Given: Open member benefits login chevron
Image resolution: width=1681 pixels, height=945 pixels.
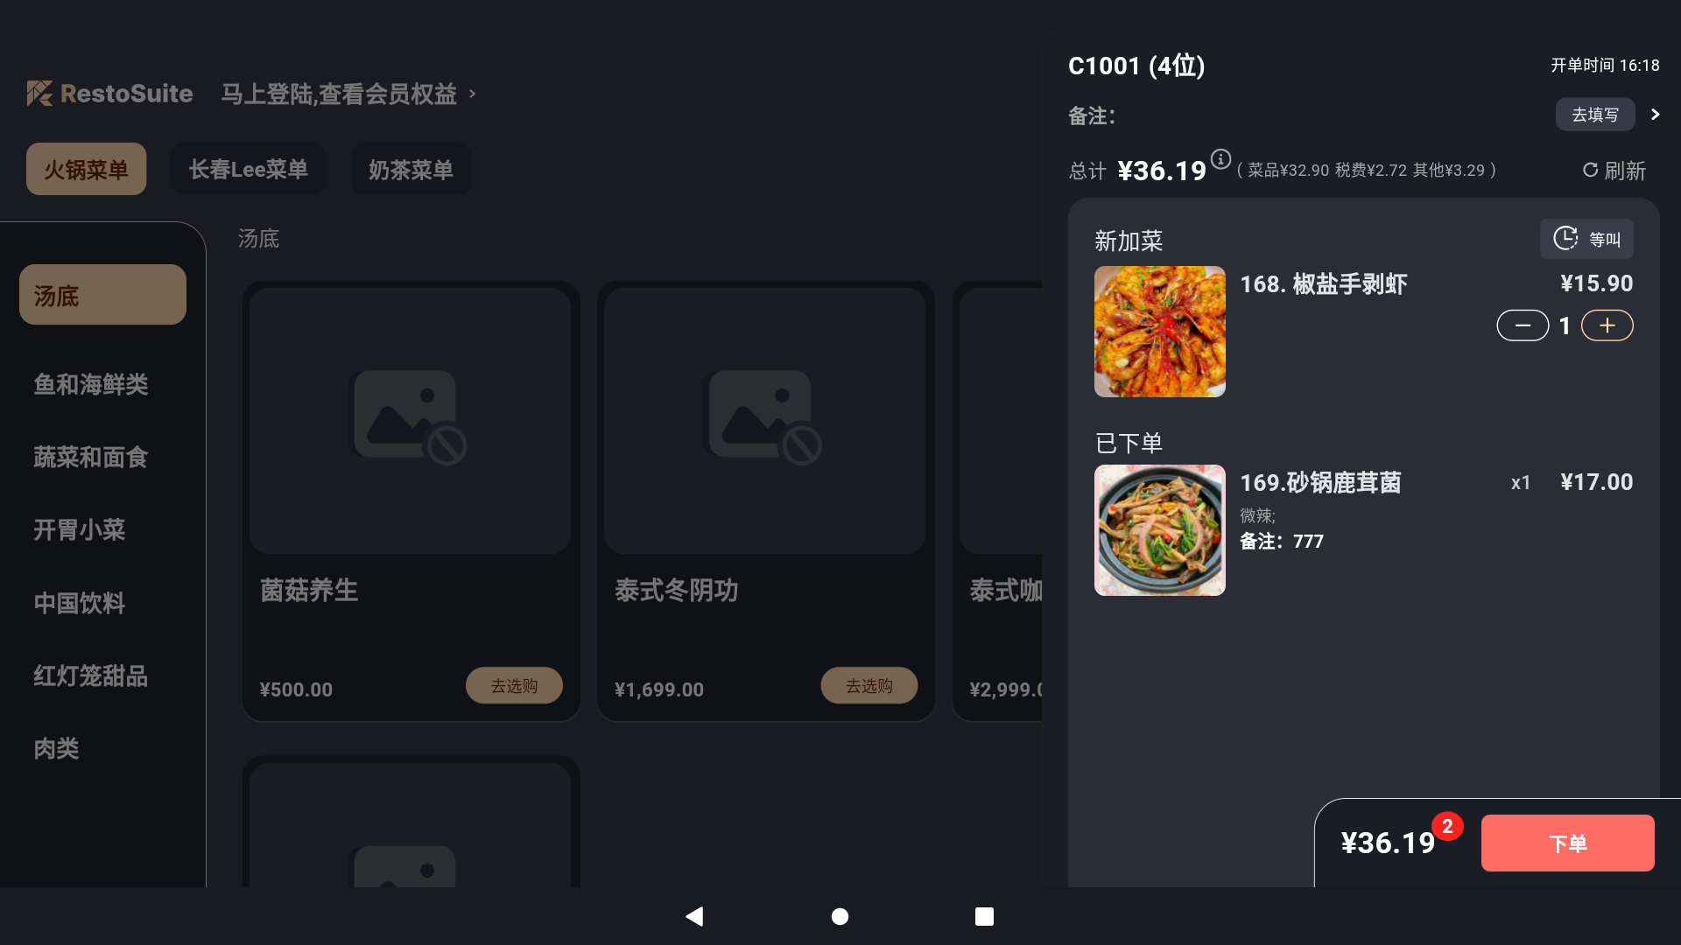Looking at the screenshot, I should (472, 94).
